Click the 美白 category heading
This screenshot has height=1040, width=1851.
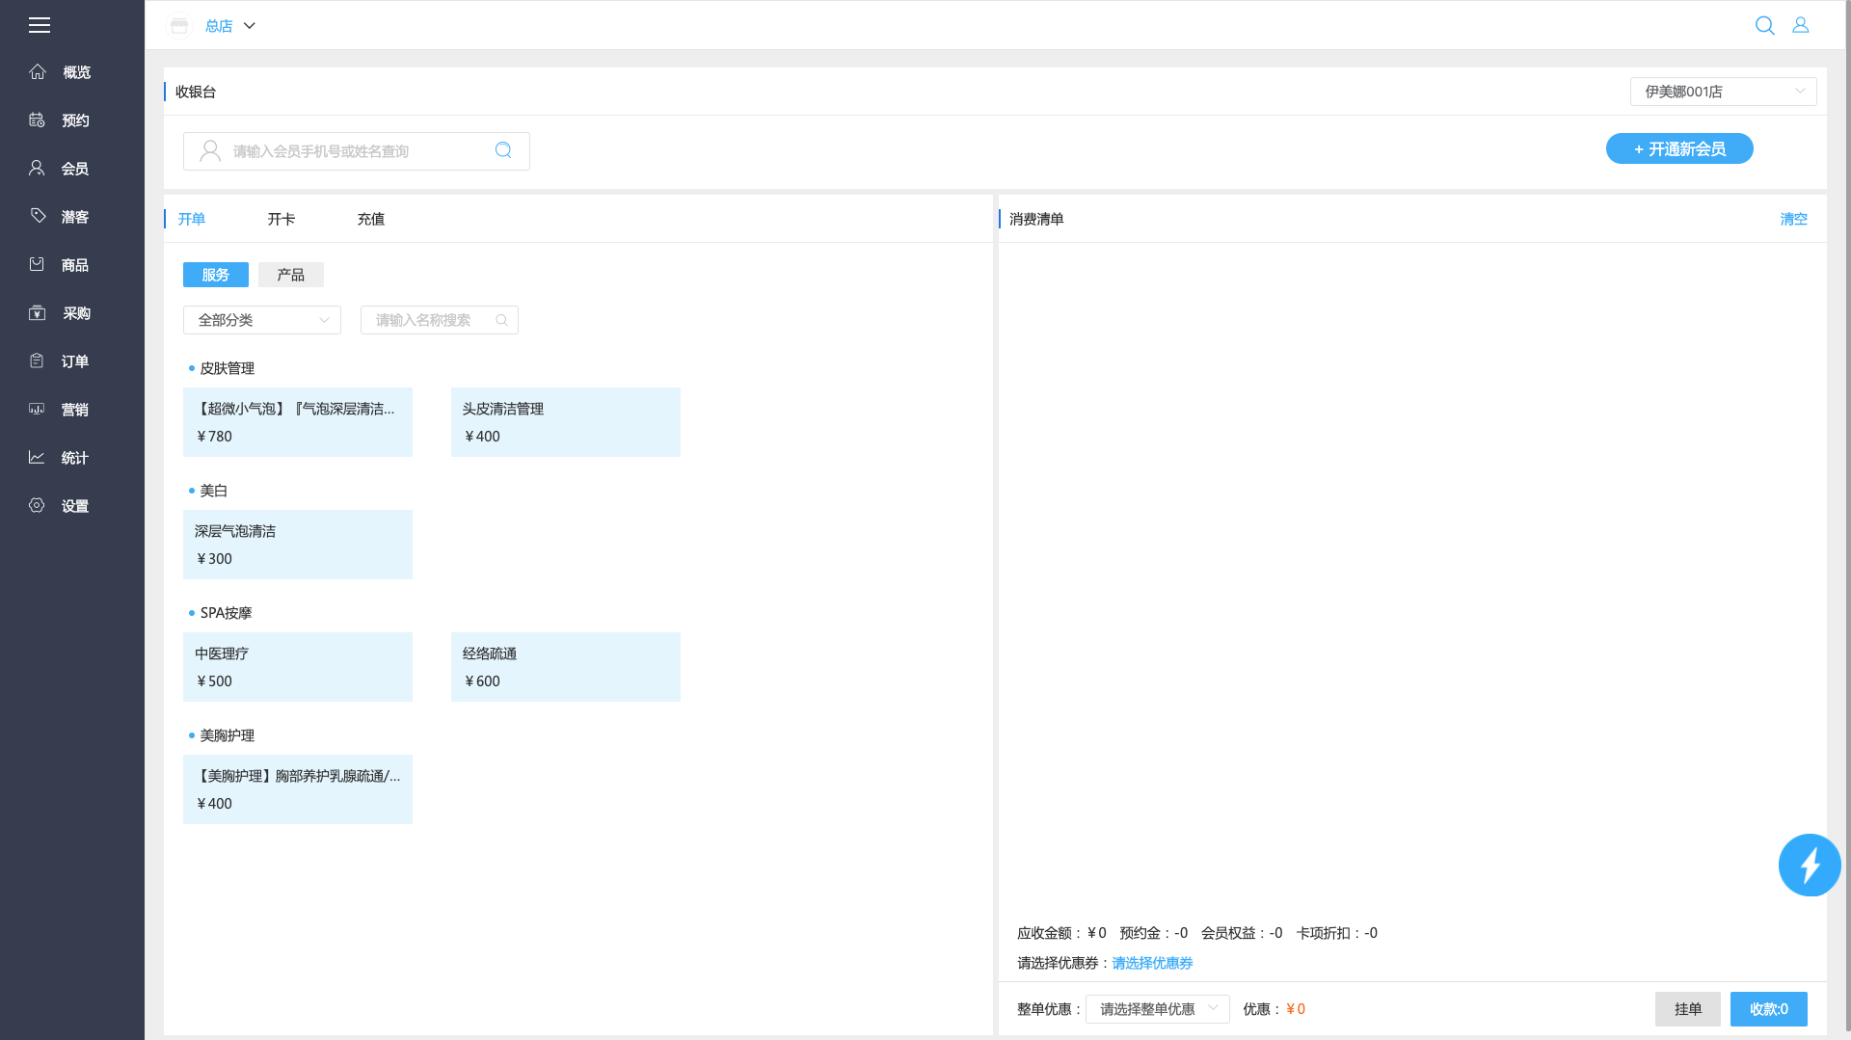tap(214, 491)
